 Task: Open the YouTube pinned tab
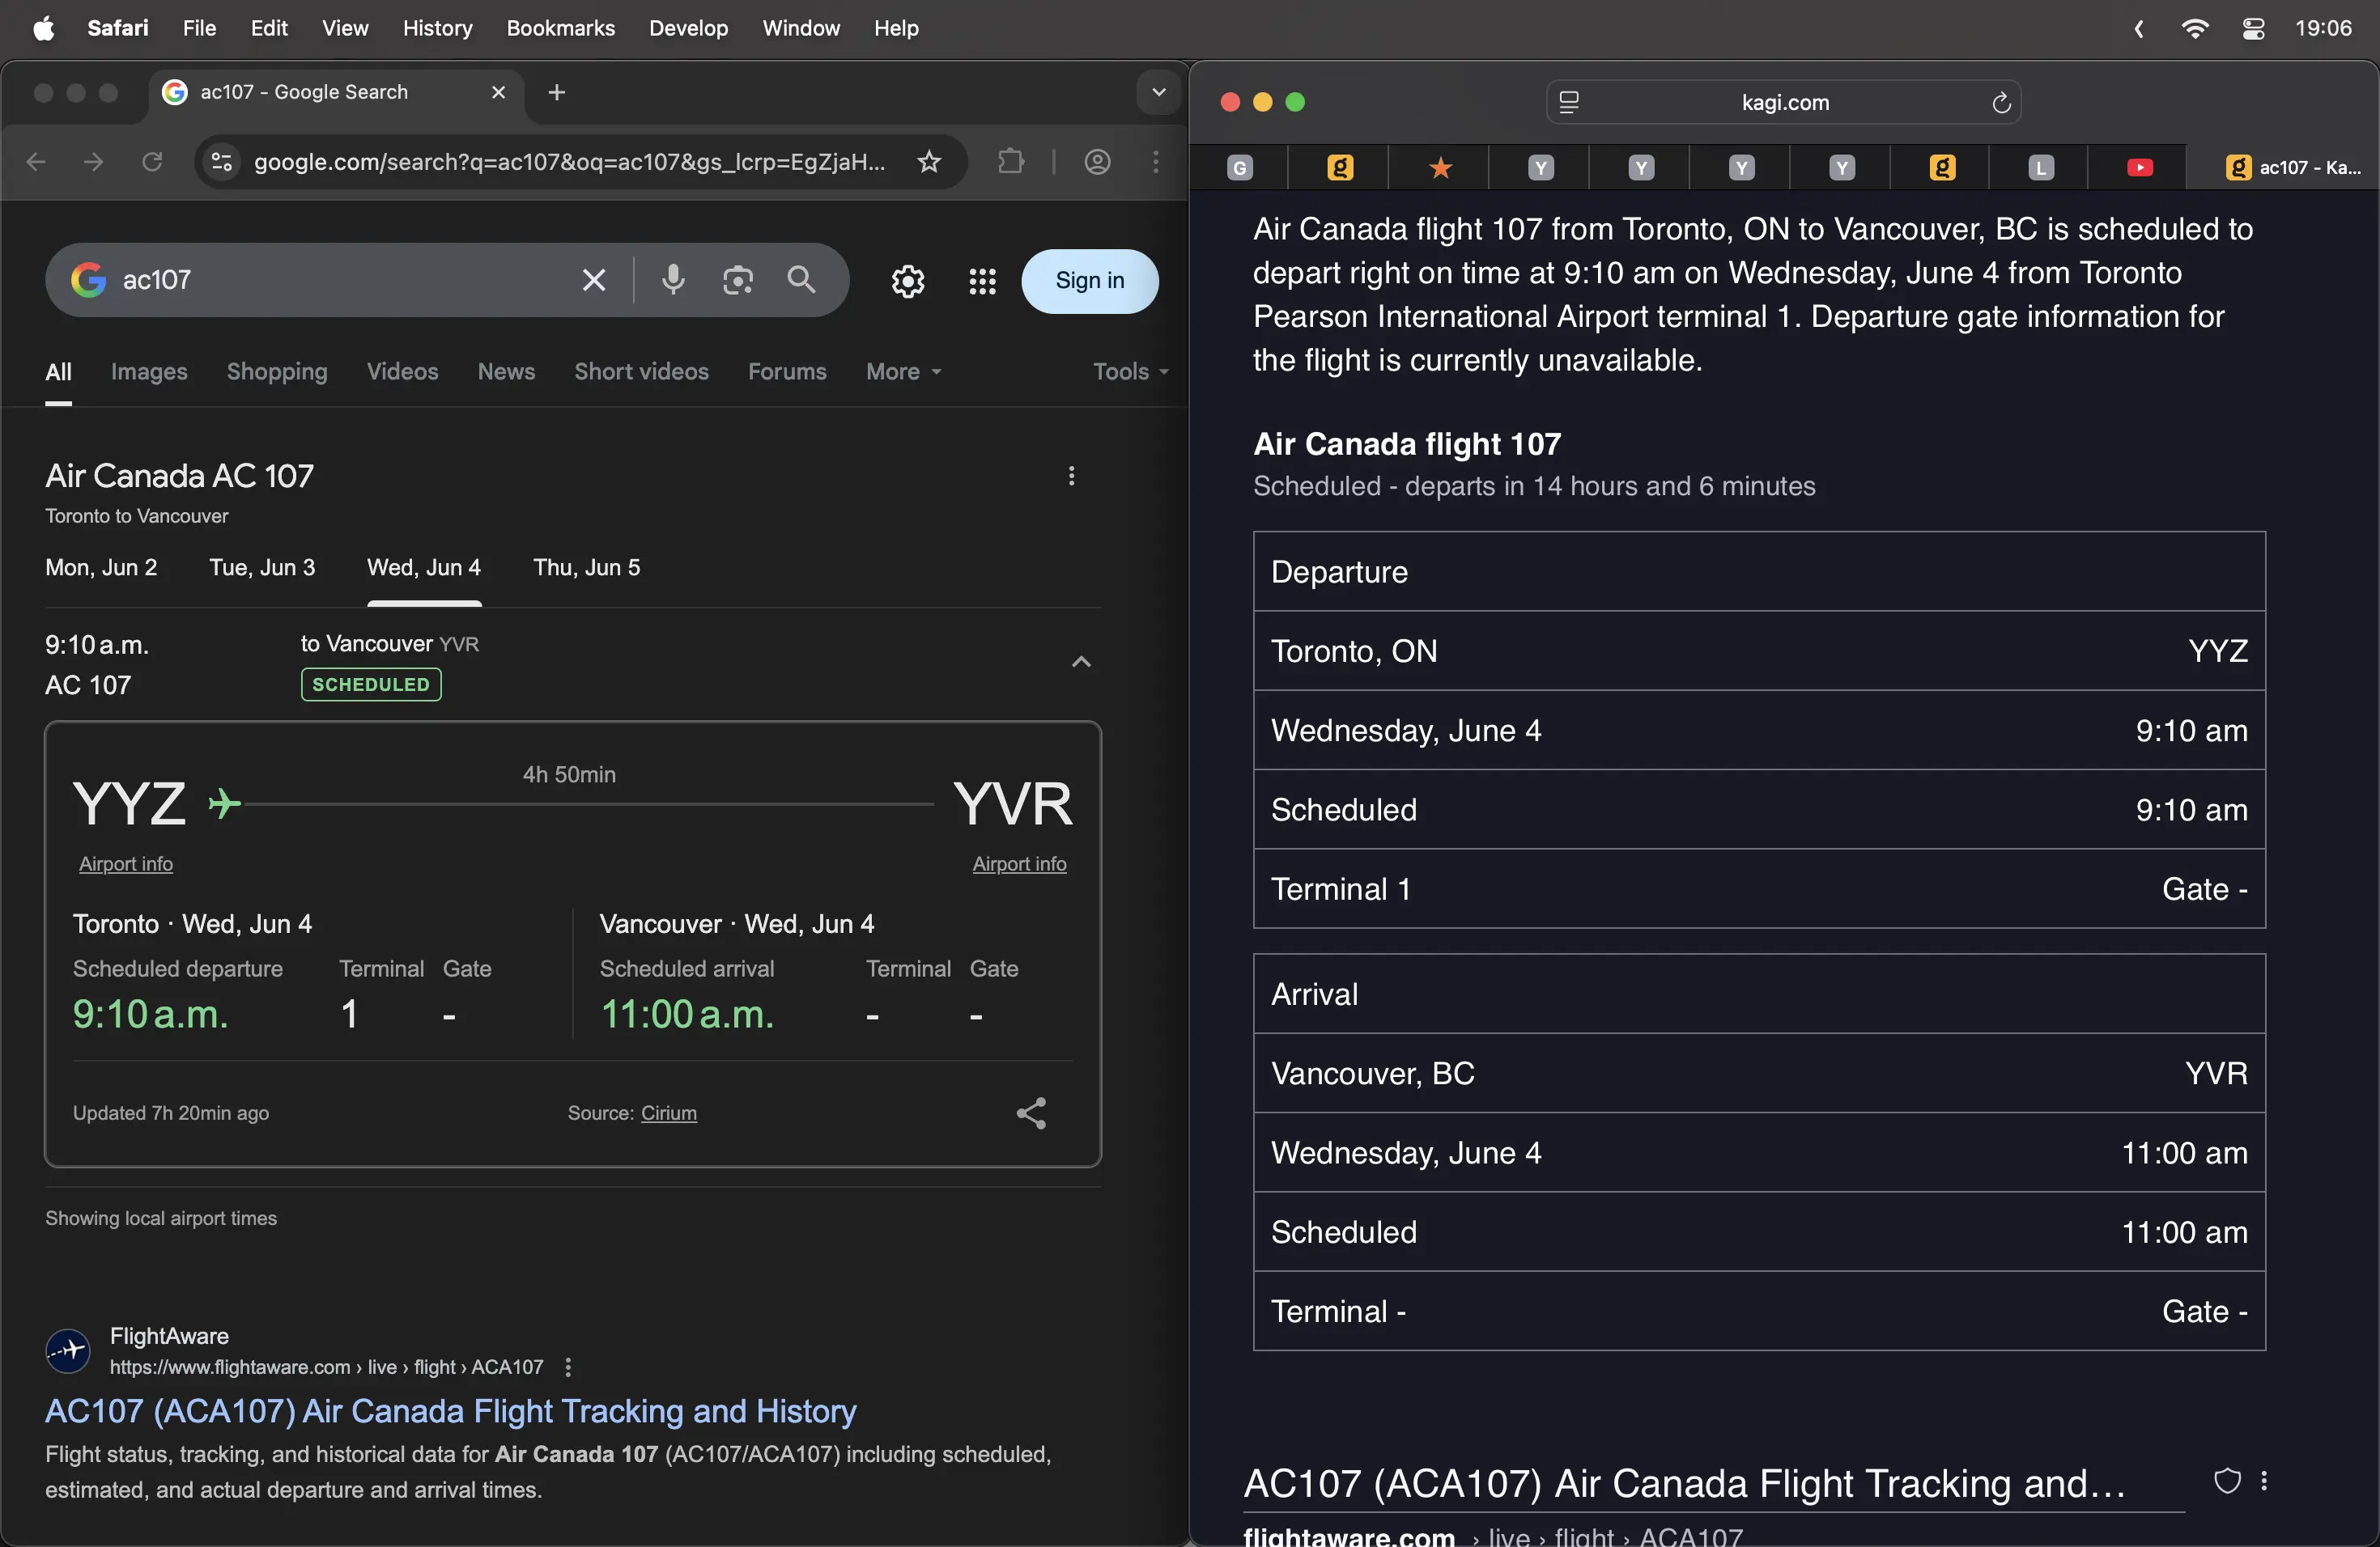[x=2139, y=168]
